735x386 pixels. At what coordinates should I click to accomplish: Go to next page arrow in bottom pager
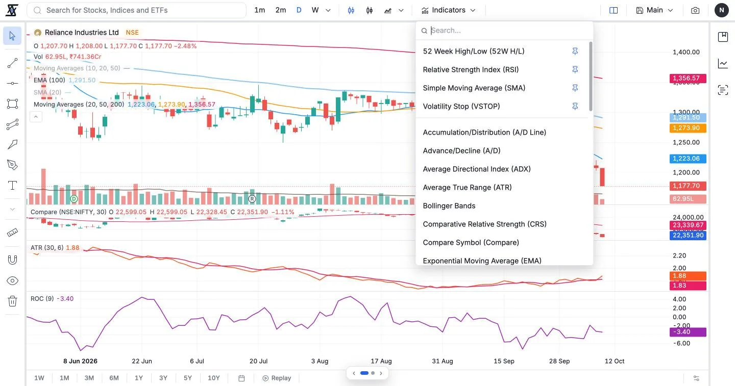click(381, 373)
